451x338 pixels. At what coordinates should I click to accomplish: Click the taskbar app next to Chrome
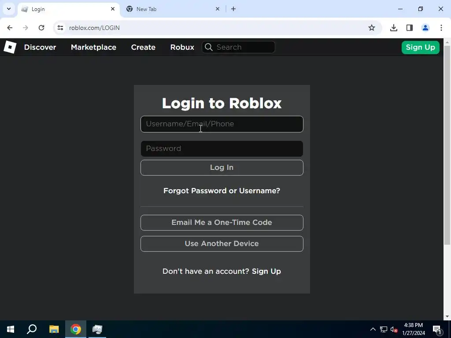click(97, 329)
